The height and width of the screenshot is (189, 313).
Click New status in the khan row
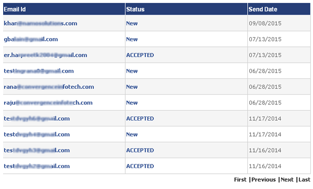click(x=132, y=23)
